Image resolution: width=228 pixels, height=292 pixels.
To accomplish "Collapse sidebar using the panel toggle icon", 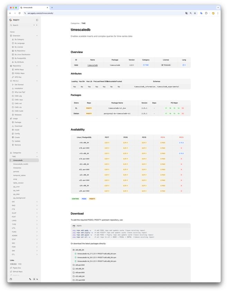I will pos(37,20).
